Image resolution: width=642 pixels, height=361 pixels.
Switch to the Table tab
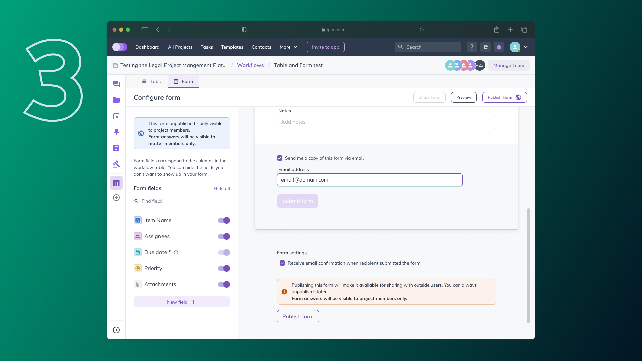(152, 81)
